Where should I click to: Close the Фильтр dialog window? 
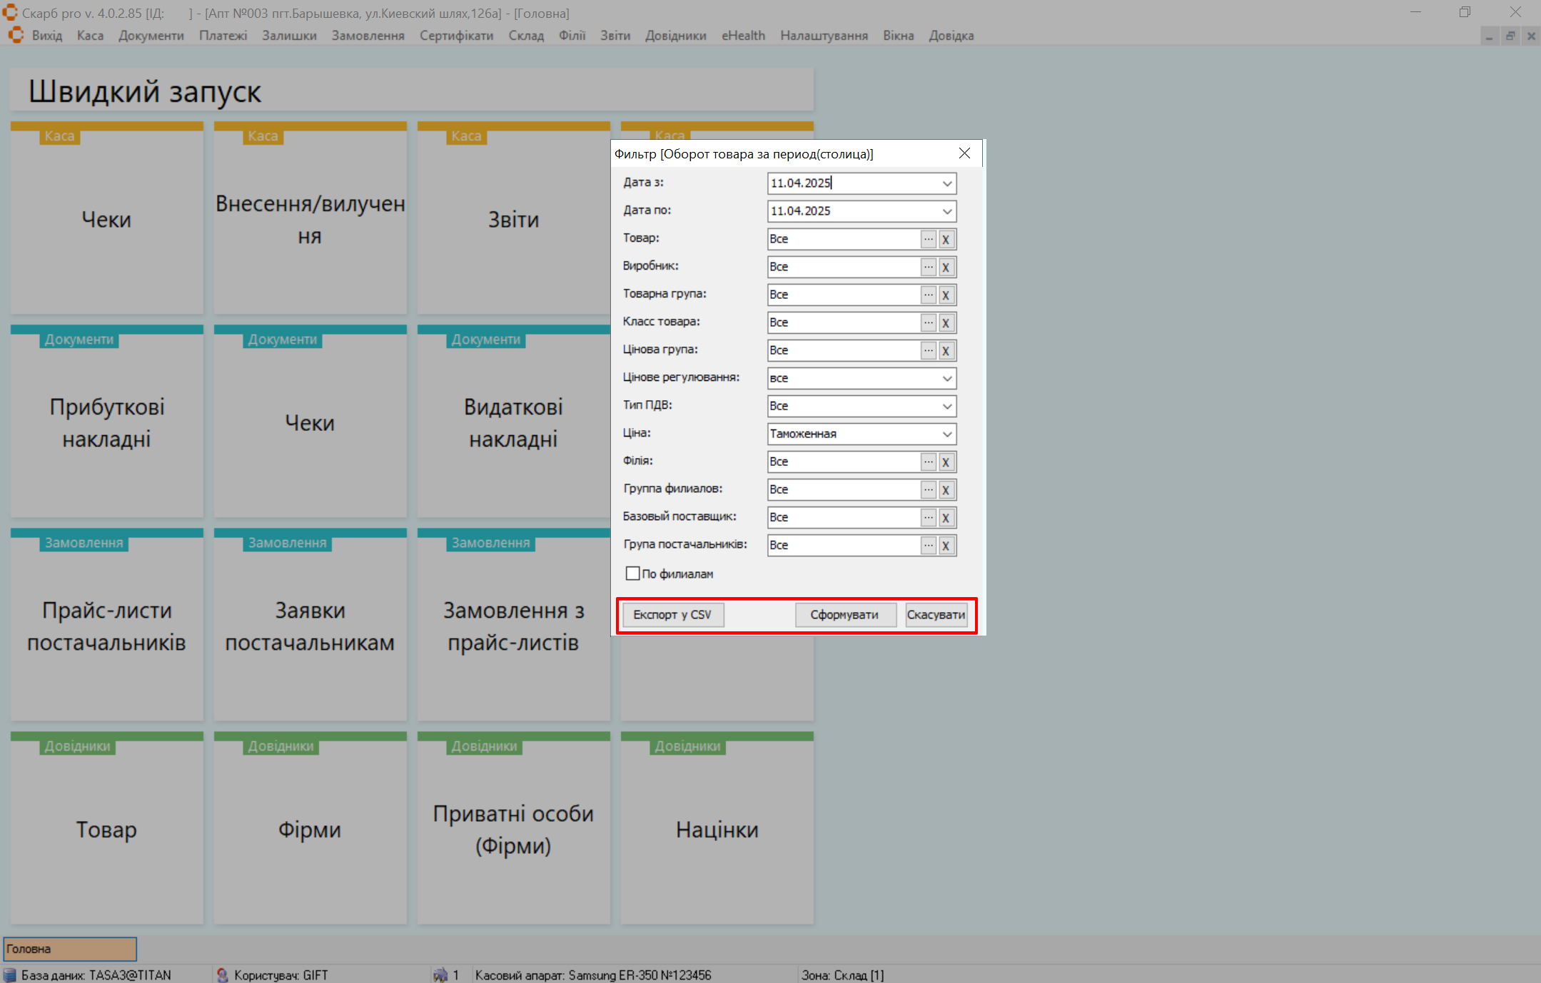tap(964, 153)
